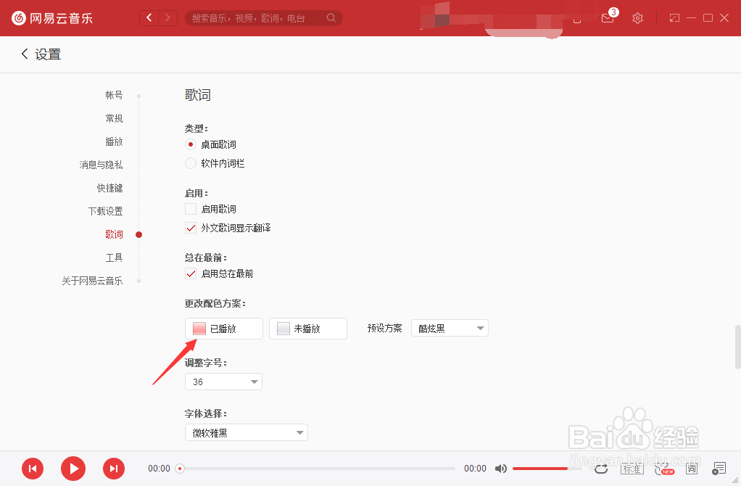The height and width of the screenshot is (486, 741).
Task: Open the 酷炫黑 preset scheme dropdown
Action: click(450, 328)
